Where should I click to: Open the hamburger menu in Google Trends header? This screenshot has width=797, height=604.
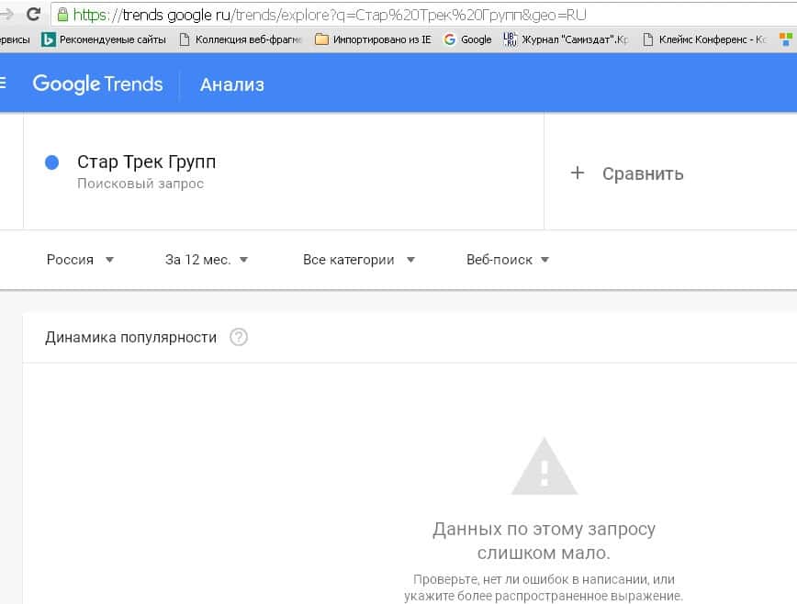[3, 83]
